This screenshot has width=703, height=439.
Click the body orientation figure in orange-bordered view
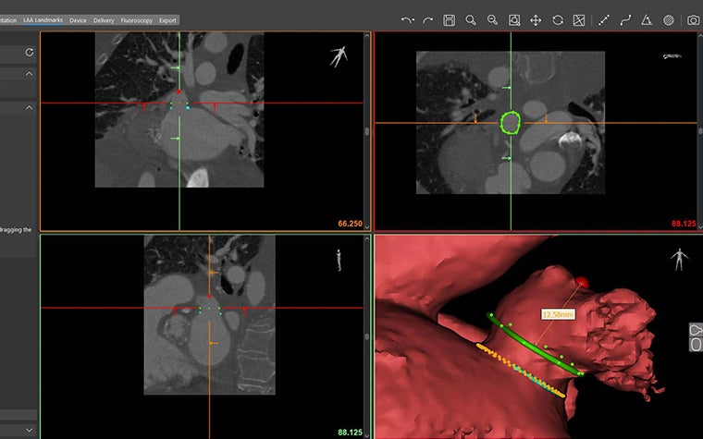pyautogui.click(x=339, y=56)
